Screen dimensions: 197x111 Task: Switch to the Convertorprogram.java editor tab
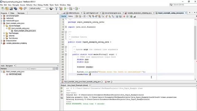(113, 13)
